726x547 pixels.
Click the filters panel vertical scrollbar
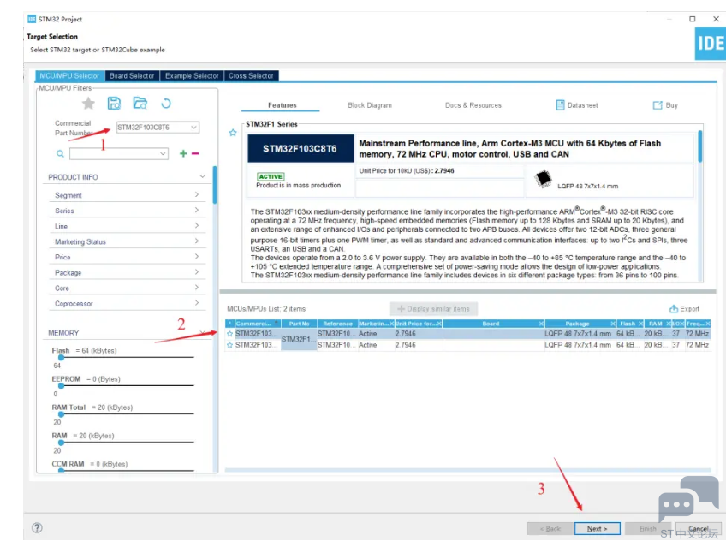pyautogui.click(x=215, y=185)
